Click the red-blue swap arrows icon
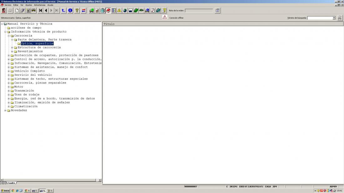344x193 pixels. tap(83, 11)
